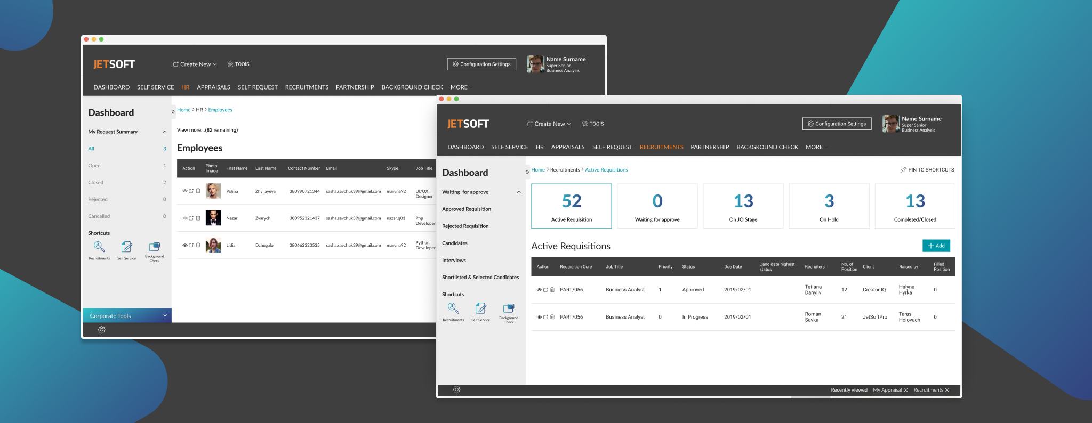This screenshot has width=1092, height=423.
Task: Edit the Approved PART/056 requisition row
Action: click(545, 290)
